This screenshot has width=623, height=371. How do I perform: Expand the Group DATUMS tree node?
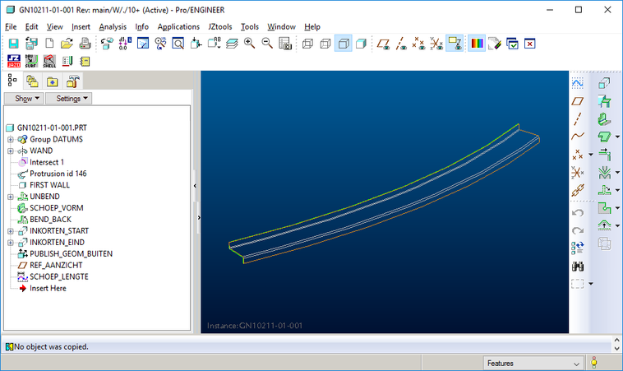point(11,140)
